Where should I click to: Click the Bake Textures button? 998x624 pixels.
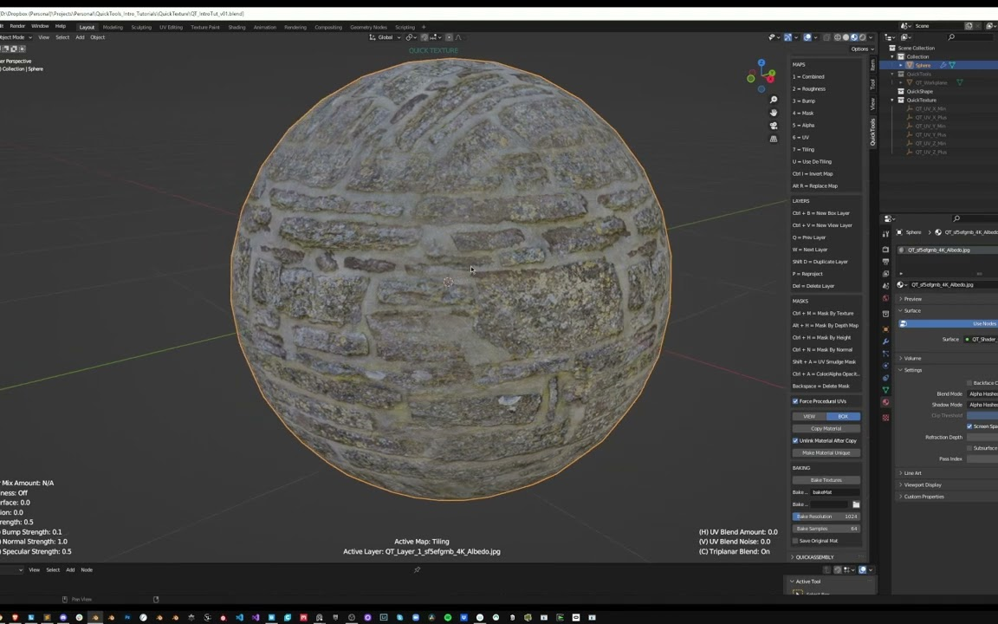point(826,479)
